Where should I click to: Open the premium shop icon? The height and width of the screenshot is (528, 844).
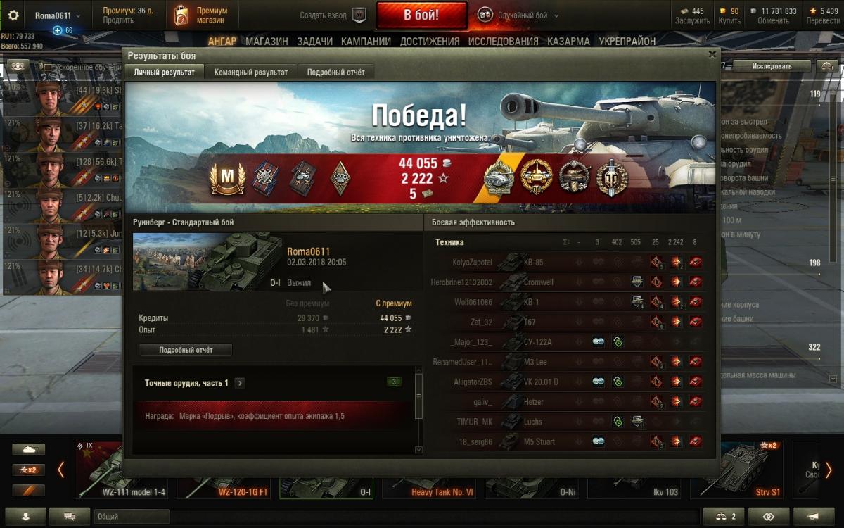click(x=181, y=15)
